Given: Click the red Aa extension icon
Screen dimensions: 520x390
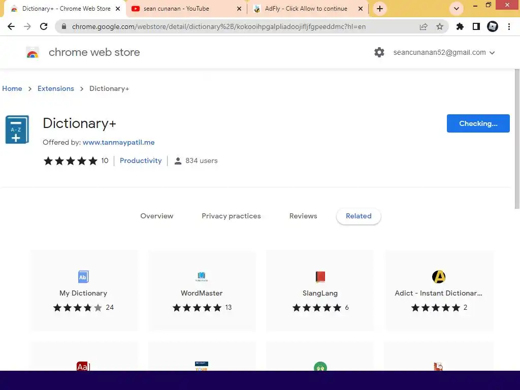Looking at the screenshot, I should 83,366.
